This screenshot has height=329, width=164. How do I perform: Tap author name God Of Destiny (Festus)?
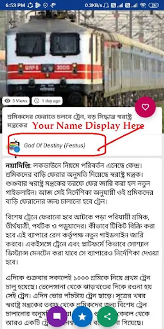click(55, 145)
